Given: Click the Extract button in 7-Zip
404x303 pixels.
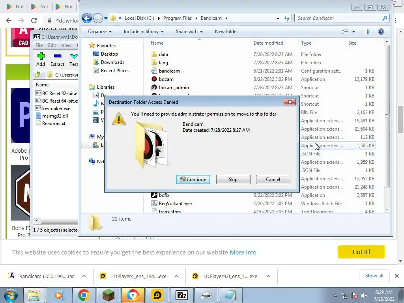Looking at the screenshot, I should 57,59.
